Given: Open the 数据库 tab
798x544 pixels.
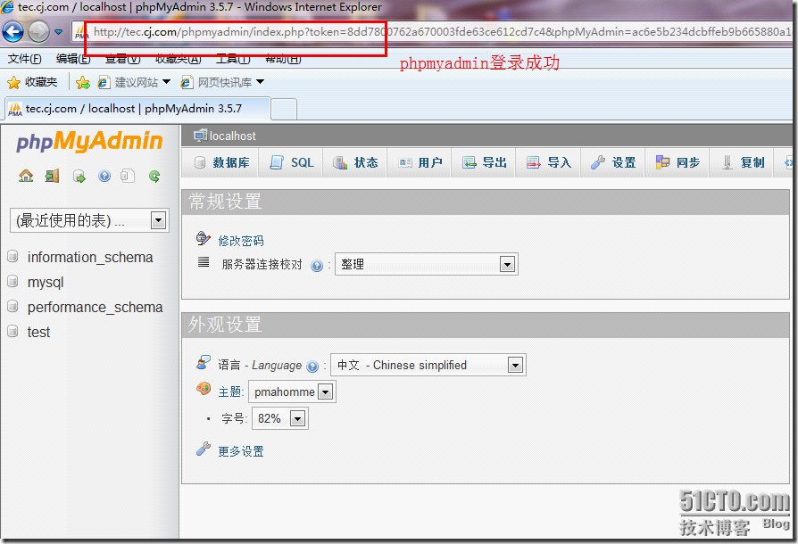Looking at the screenshot, I should (x=220, y=162).
